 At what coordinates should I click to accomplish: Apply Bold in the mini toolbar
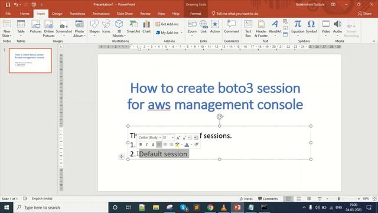(141, 144)
